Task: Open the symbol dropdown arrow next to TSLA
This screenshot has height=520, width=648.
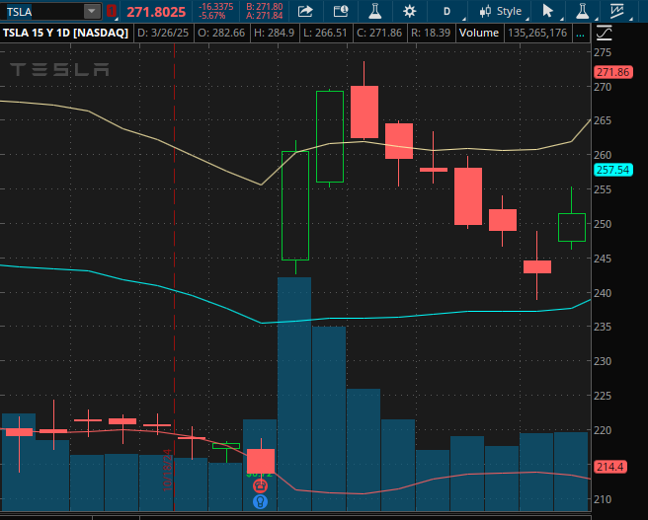Action: point(92,11)
